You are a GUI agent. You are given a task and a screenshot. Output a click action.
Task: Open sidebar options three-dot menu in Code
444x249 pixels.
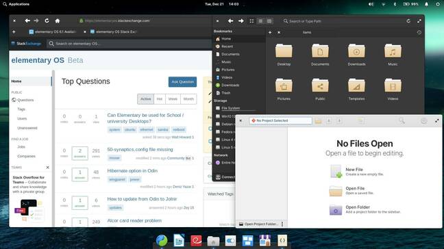[x=282, y=224]
